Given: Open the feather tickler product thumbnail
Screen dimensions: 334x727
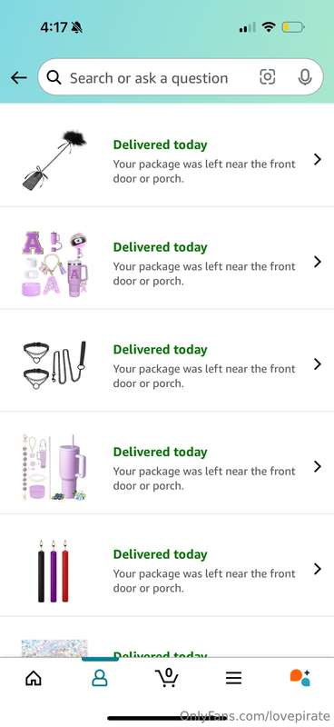Looking at the screenshot, I should click(x=54, y=161).
